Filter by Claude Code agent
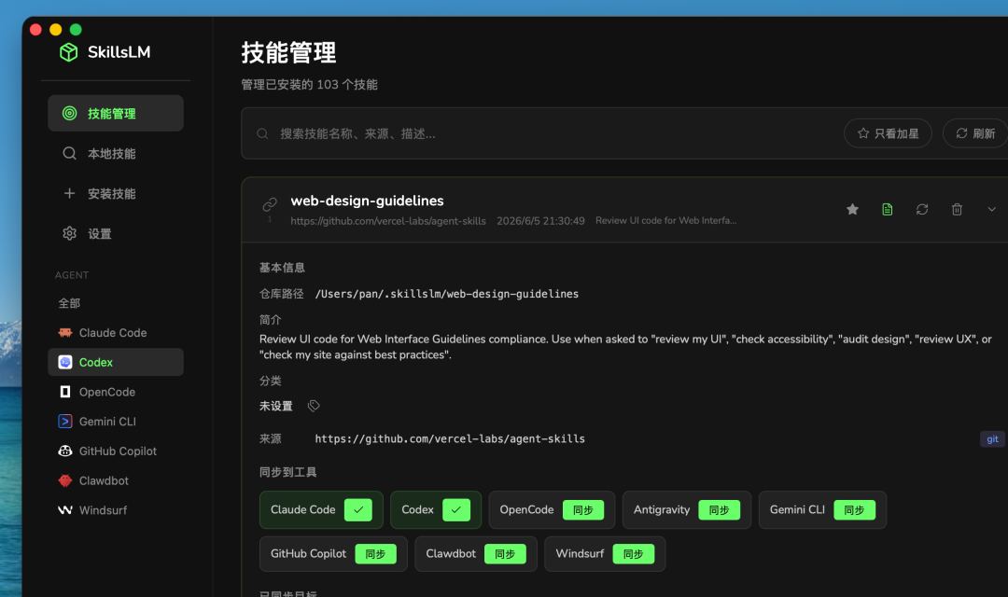The width and height of the screenshot is (1008, 597). coord(116,333)
